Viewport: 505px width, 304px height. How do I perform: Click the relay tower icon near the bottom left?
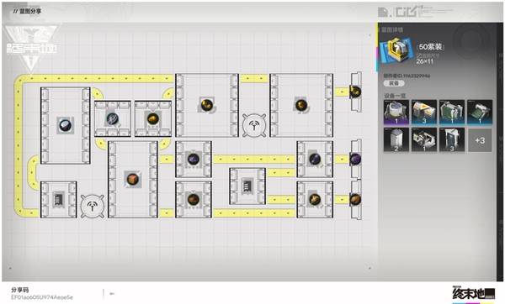pos(92,206)
